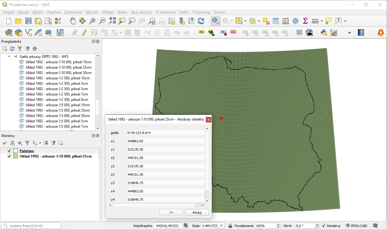Collapse the Siatki arkuszy ORTO 1992 node
The height and width of the screenshot is (230, 387).
(9, 56)
